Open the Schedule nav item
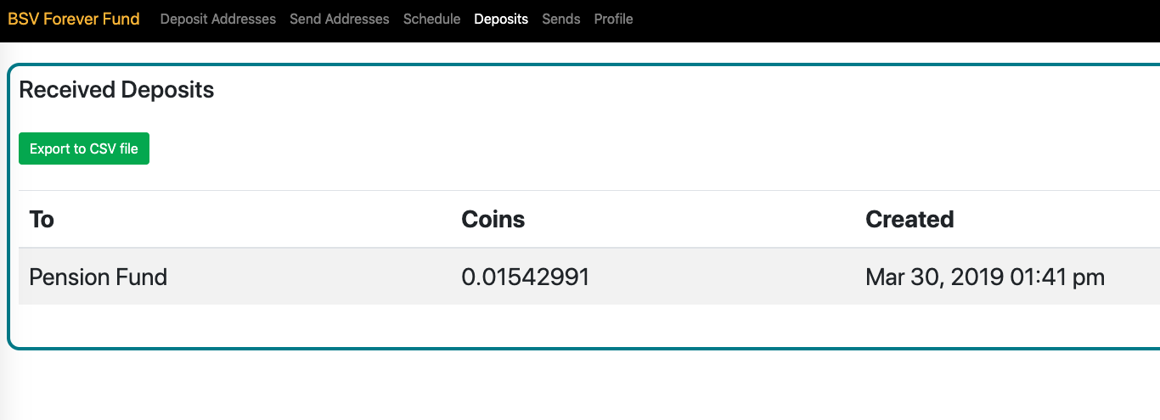 [x=431, y=19]
